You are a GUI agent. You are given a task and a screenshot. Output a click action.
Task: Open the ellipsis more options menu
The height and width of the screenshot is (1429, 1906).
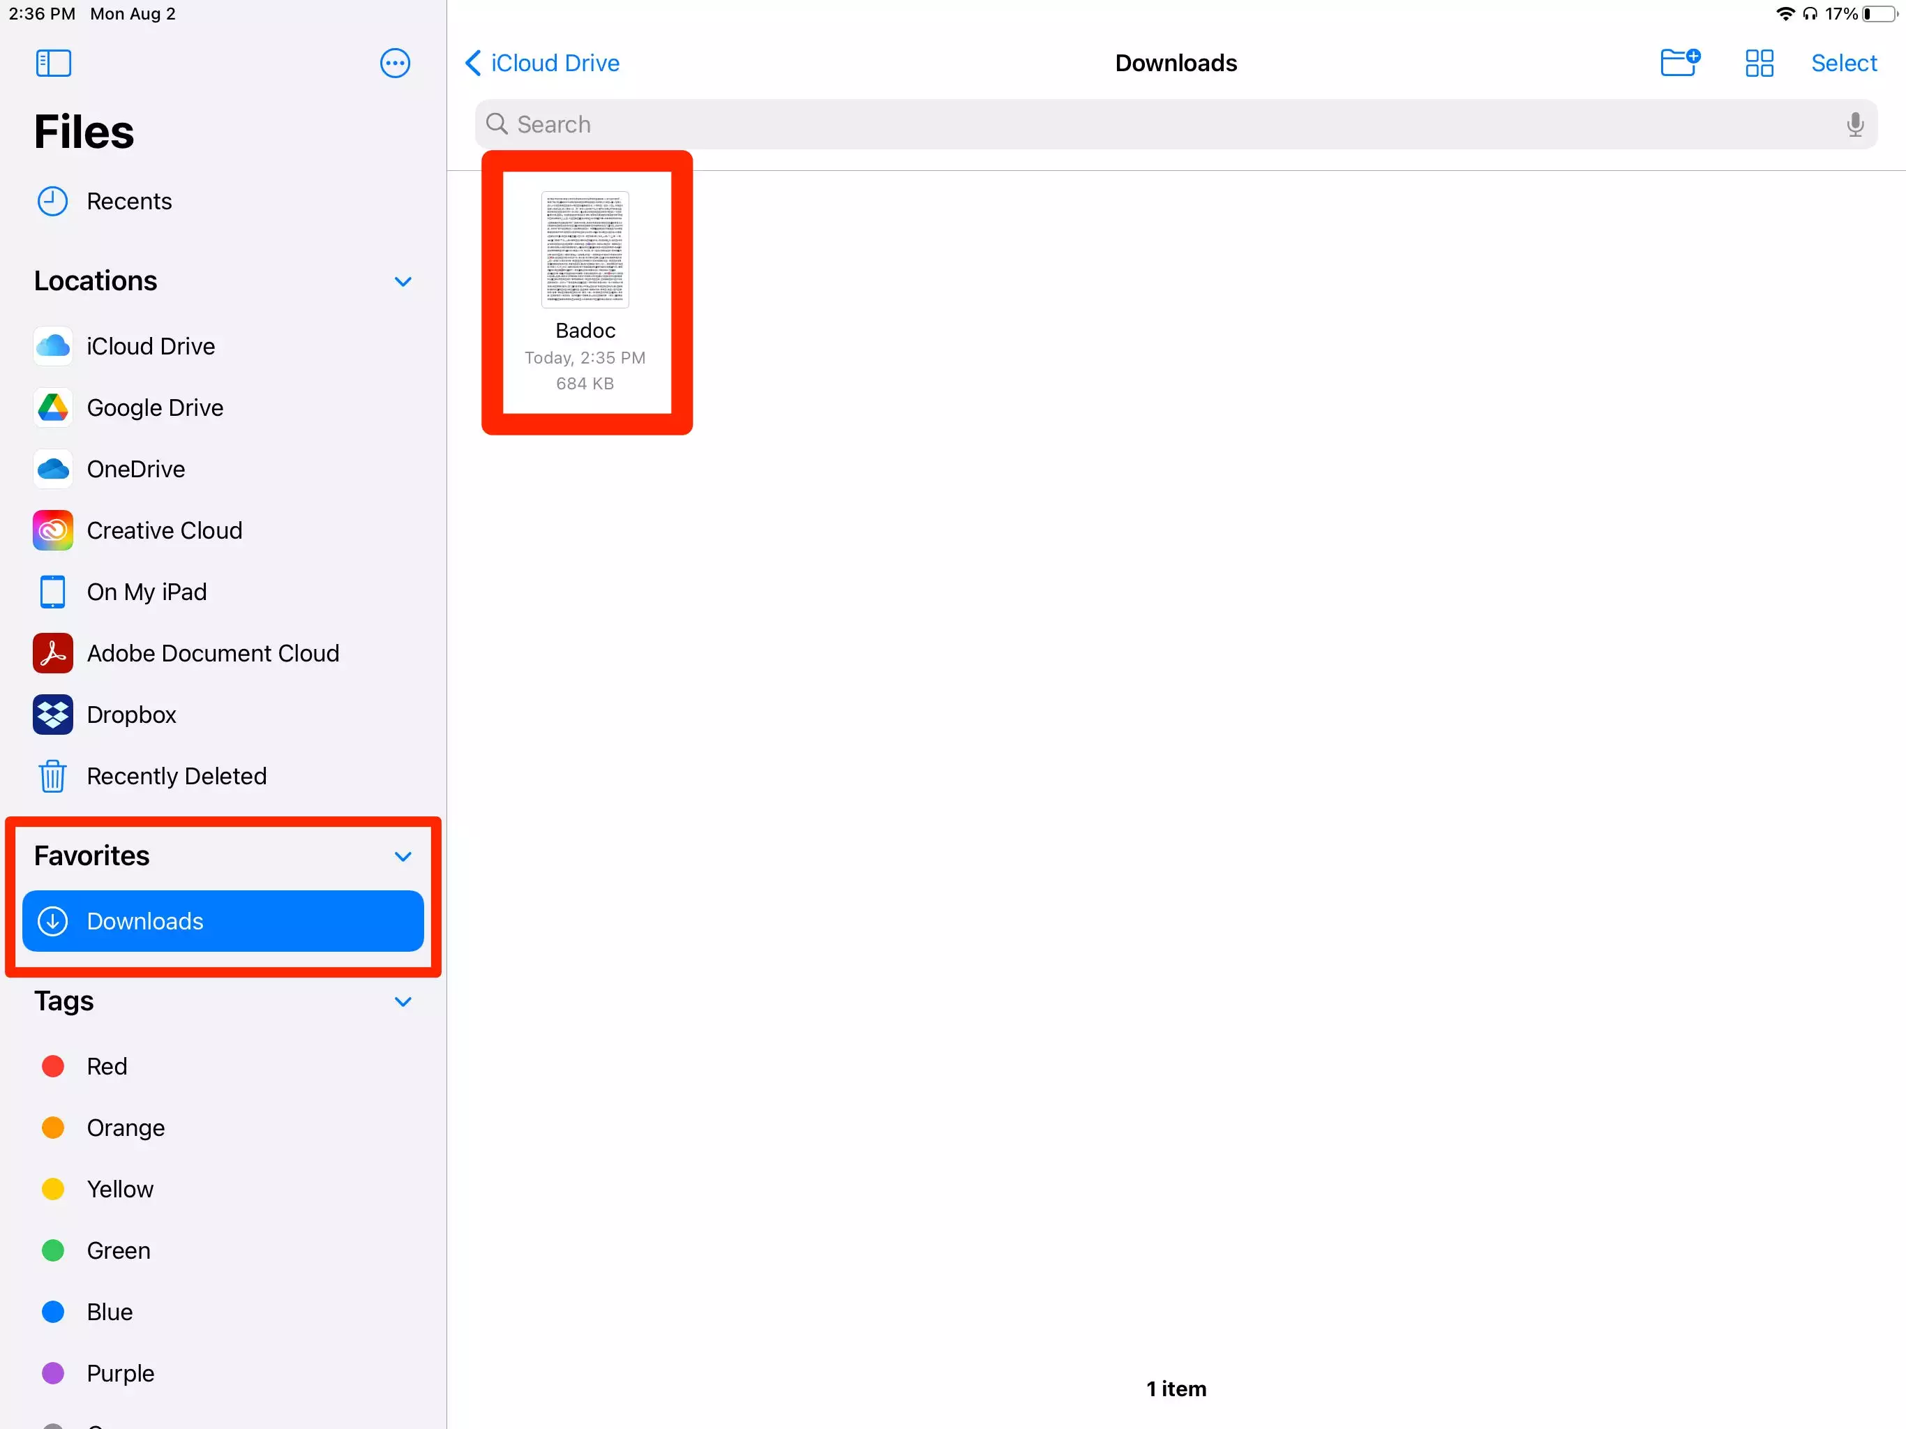tap(395, 63)
